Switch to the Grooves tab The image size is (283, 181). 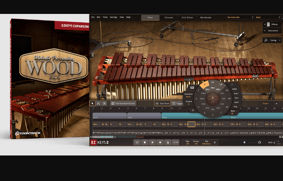[169, 18]
